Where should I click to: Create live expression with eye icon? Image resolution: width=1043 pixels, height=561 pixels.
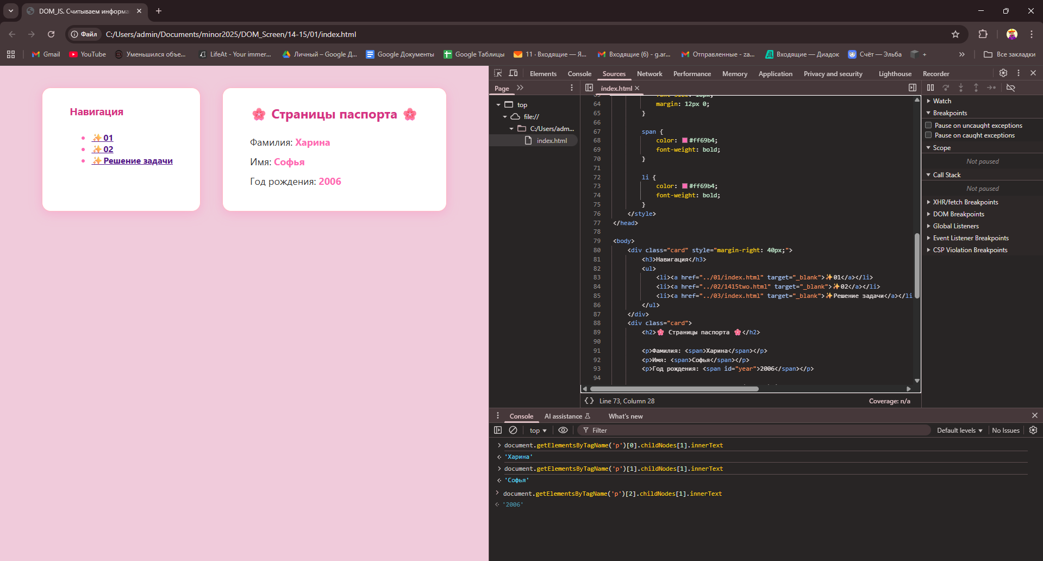coord(563,430)
